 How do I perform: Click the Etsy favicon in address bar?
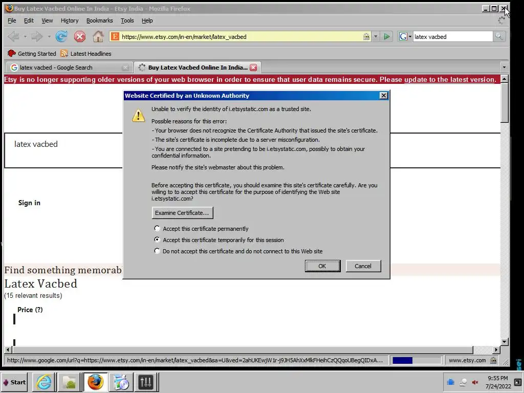coord(115,36)
